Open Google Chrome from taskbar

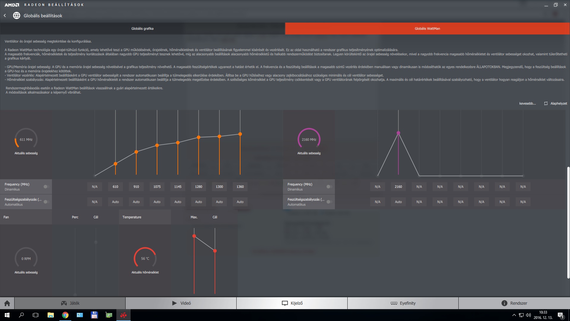pos(65,315)
